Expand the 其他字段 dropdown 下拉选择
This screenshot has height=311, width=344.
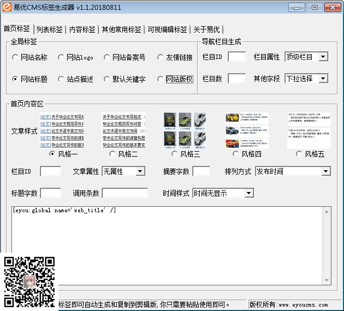tap(306, 79)
